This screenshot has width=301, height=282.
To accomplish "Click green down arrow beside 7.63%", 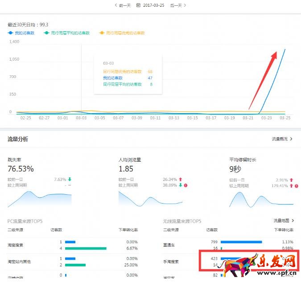I will click(x=70, y=180).
